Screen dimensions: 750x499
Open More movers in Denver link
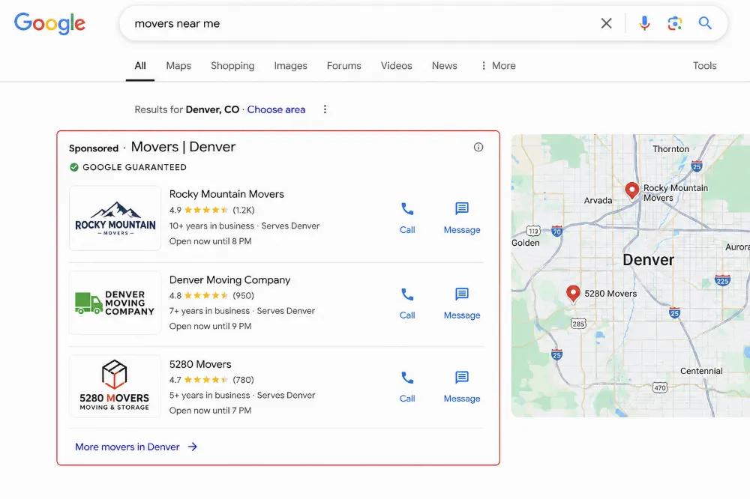coord(136,447)
